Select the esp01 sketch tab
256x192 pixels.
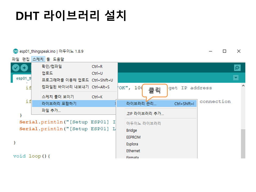coord(22,78)
